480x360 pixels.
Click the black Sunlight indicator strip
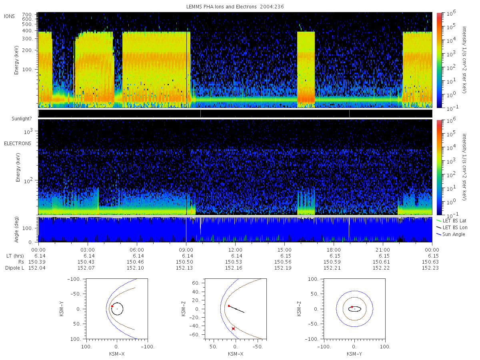tap(235, 114)
